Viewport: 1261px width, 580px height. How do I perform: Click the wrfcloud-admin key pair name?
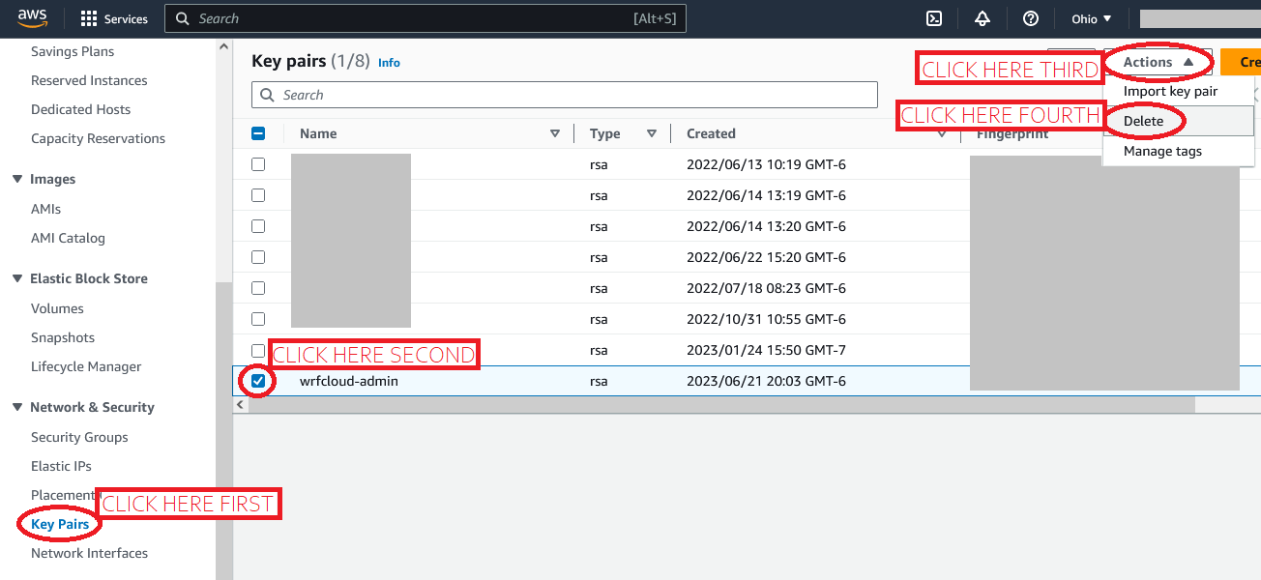(x=349, y=381)
